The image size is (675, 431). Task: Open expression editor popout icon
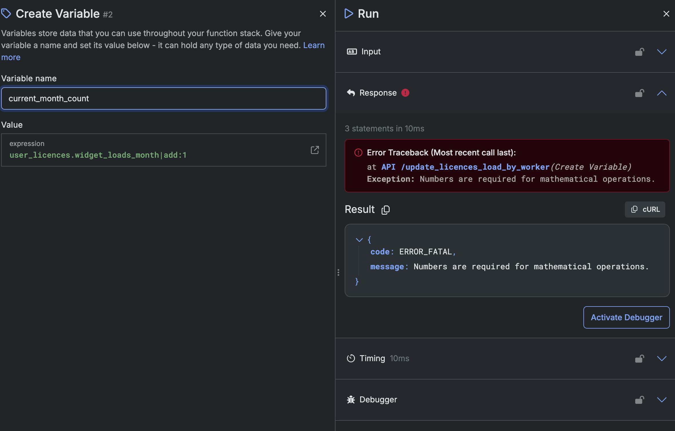(315, 150)
